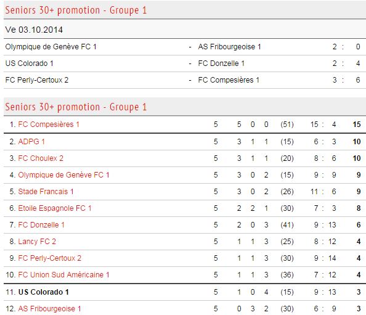Image resolution: width=366 pixels, height=315 pixels.
Task: Select Etoile Espagnole FC 1 link
Action: point(55,208)
